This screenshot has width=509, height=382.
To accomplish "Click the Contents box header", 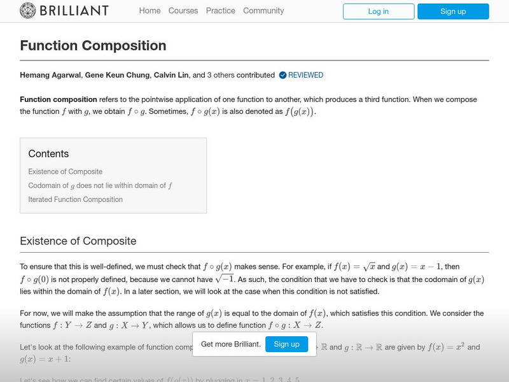I will click(48, 153).
